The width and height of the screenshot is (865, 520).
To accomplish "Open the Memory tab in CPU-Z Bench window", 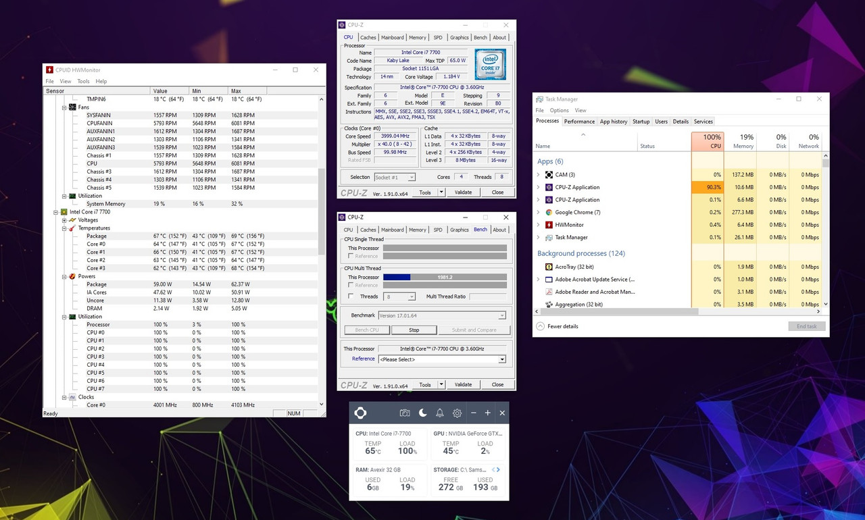I will (417, 230).
